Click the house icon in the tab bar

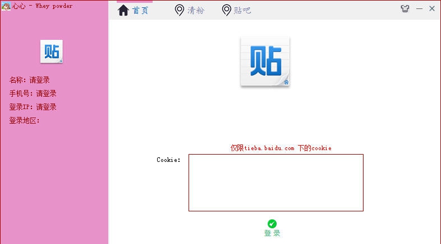coord(123,11)
